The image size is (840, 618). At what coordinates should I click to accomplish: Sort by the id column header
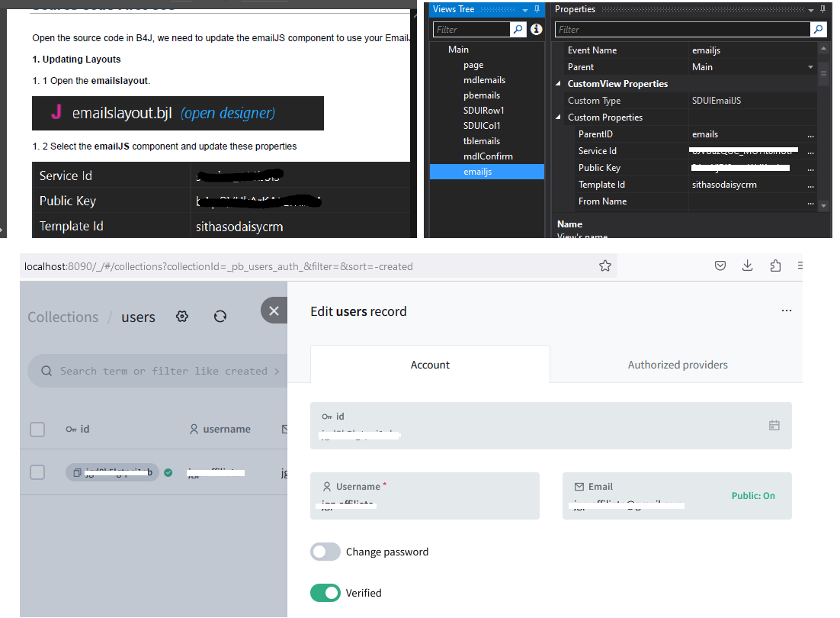point(78,429)
